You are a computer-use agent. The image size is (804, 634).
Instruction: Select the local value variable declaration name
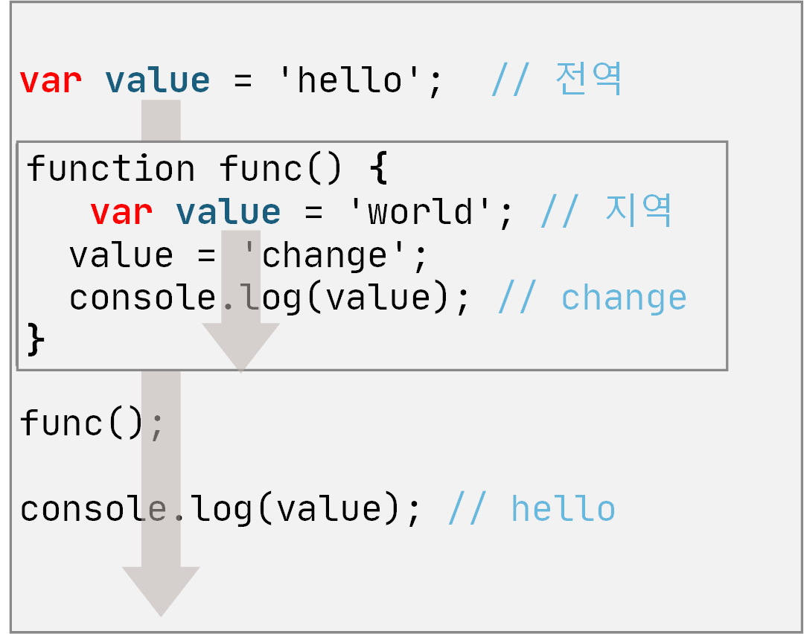(x=229, y=213)
